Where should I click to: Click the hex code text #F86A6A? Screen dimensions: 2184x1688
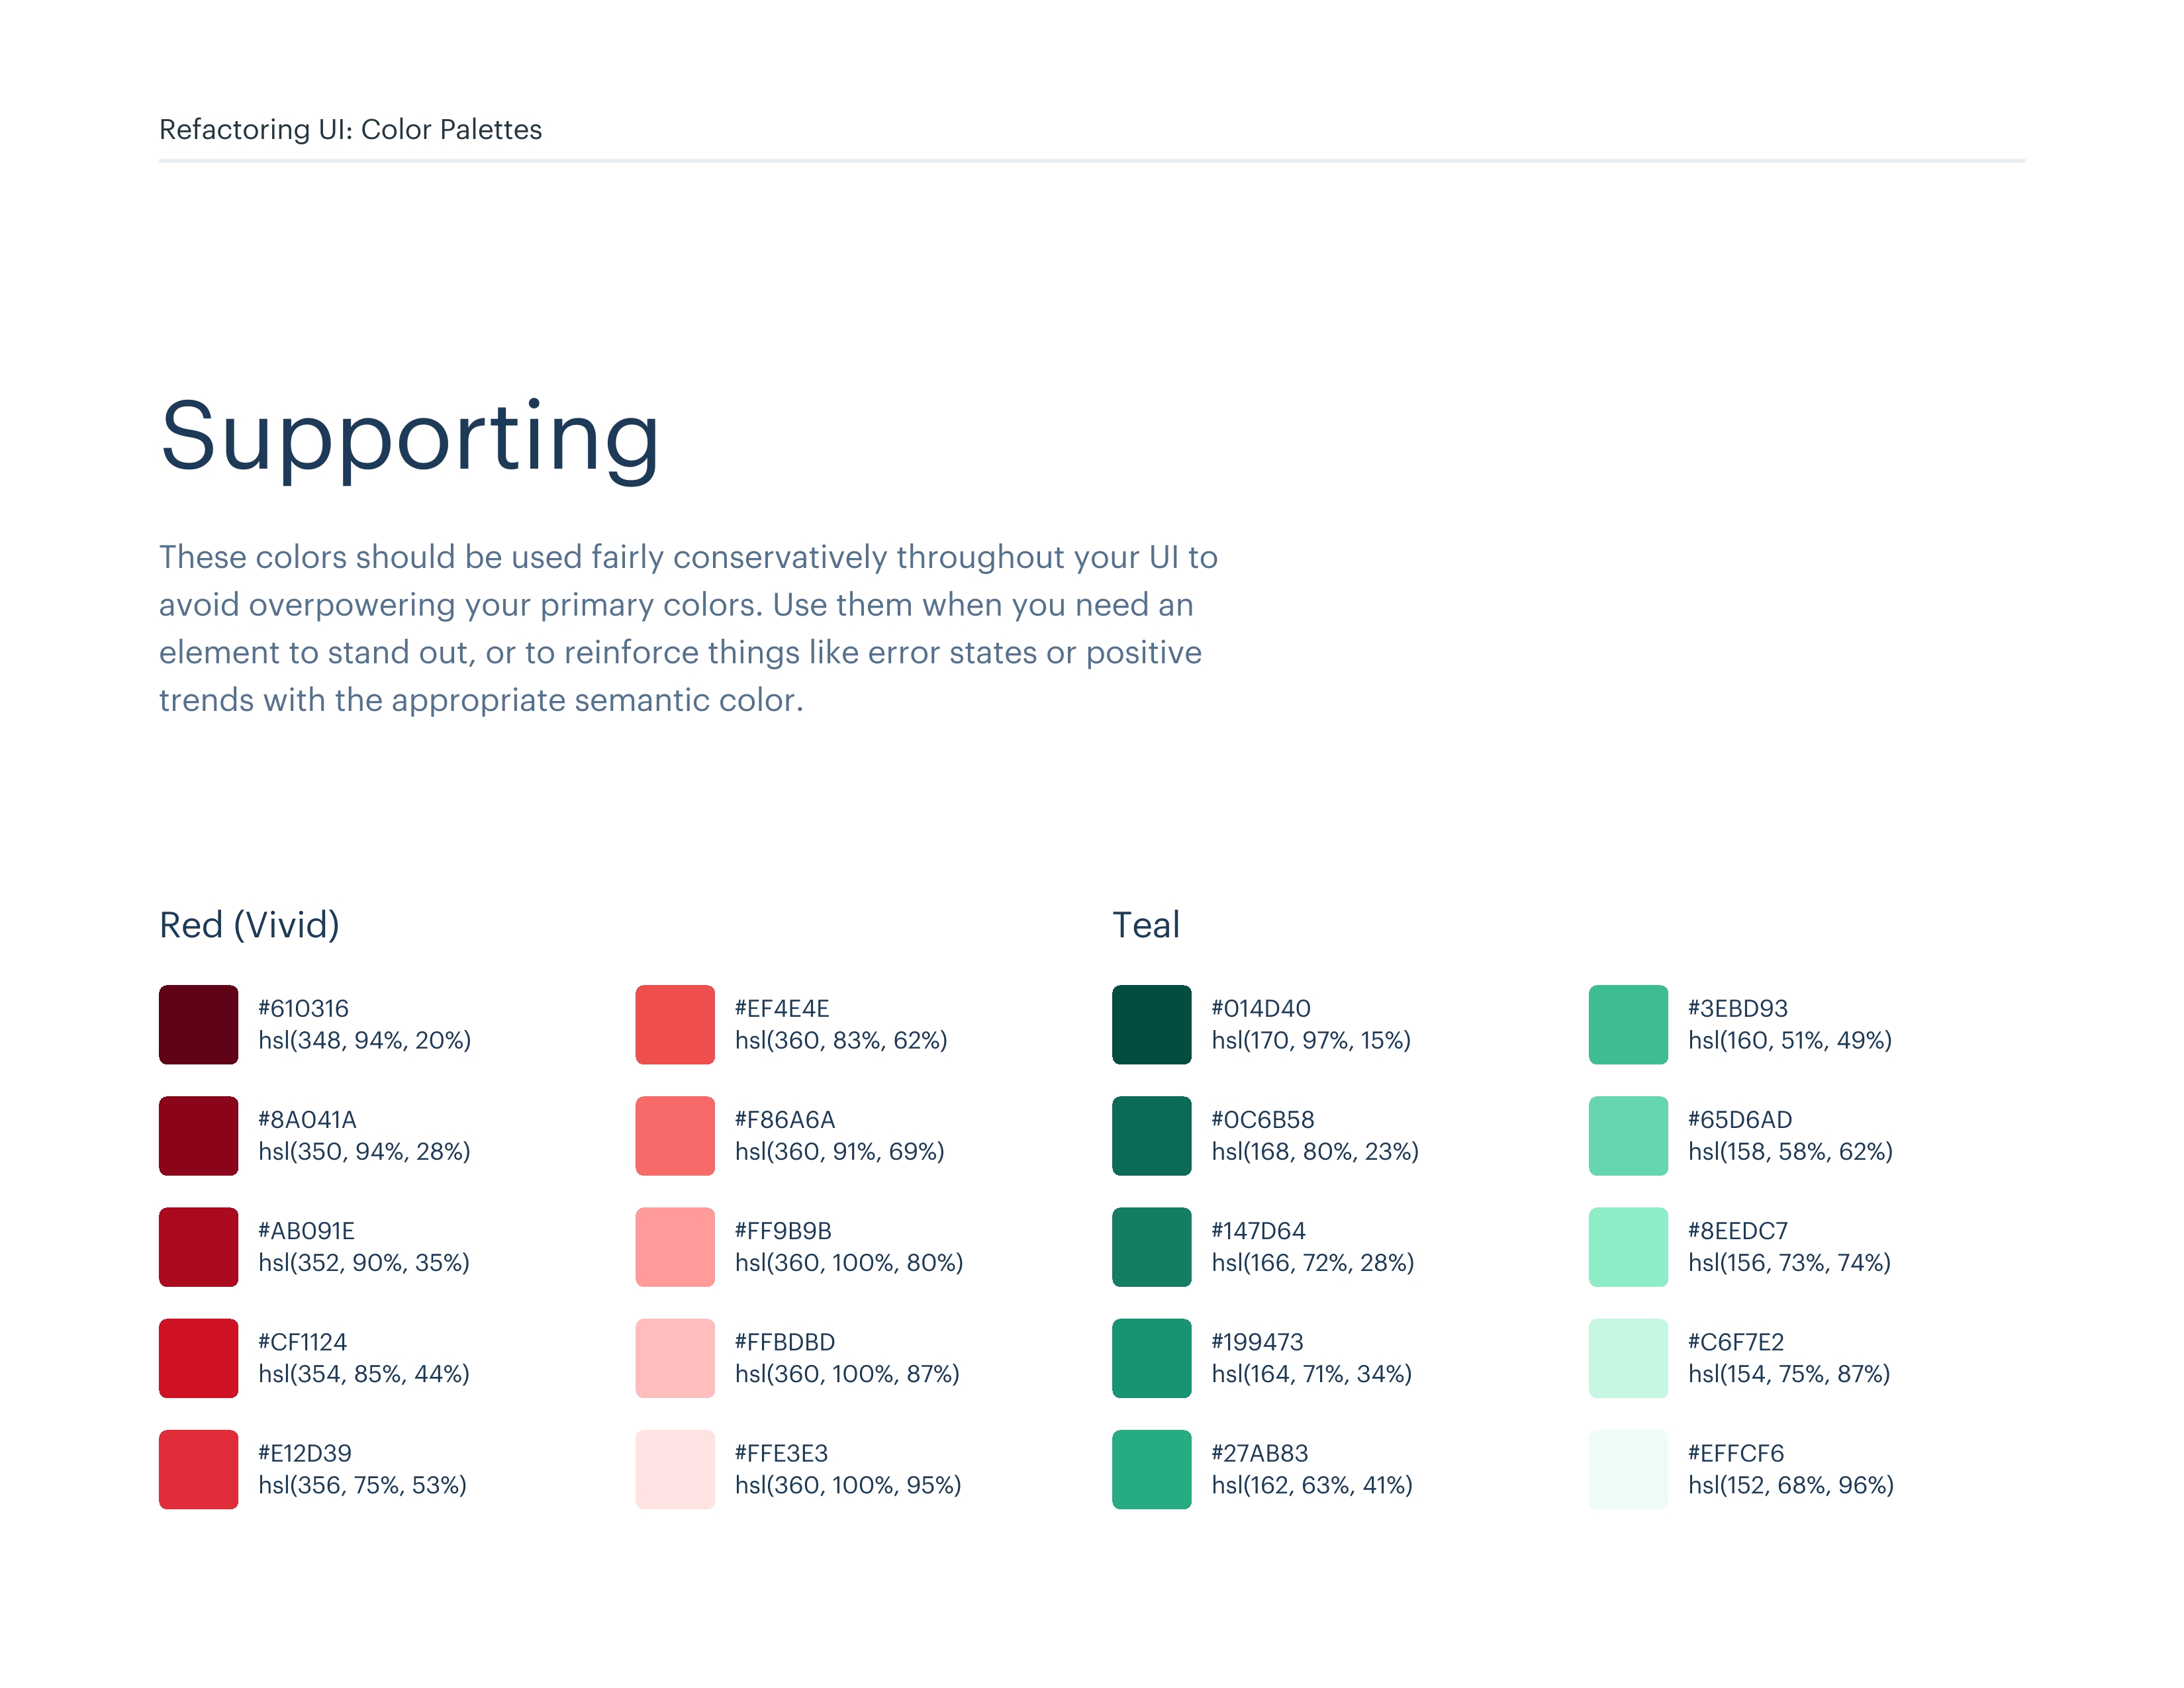coord(784,1119)
